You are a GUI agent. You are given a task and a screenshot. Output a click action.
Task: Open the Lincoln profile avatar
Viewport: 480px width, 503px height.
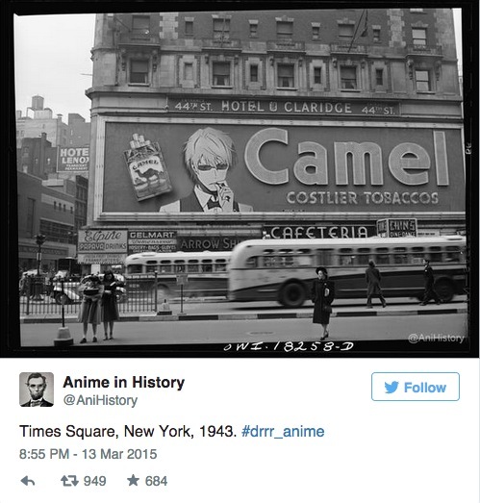[37, 390]
